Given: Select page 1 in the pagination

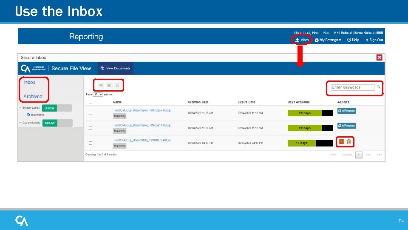Looking at the screenshot, I should (359, 155).
